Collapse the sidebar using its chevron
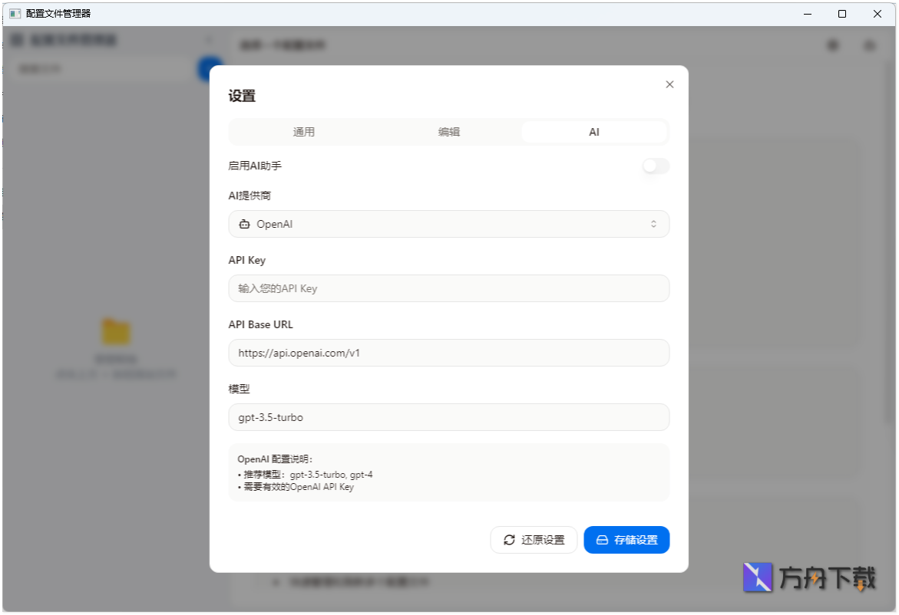 [207, 39]
